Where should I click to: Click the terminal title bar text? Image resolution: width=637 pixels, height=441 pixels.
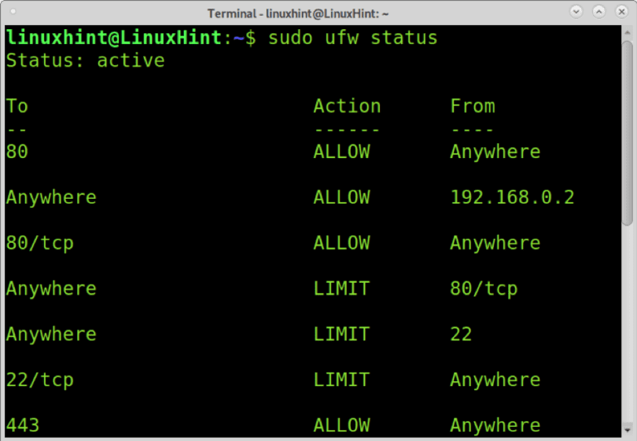click(298, 14)
